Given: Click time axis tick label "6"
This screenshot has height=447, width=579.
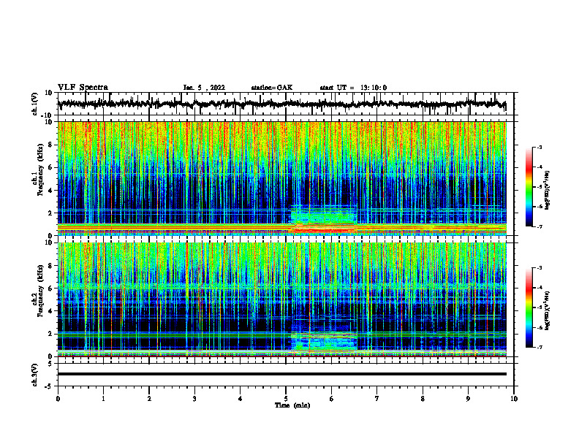Looking at the screenshot, I should pyautogui.click(x=332, y=399).
